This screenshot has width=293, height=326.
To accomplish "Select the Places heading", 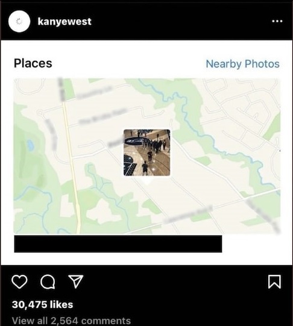I will 33,63.
